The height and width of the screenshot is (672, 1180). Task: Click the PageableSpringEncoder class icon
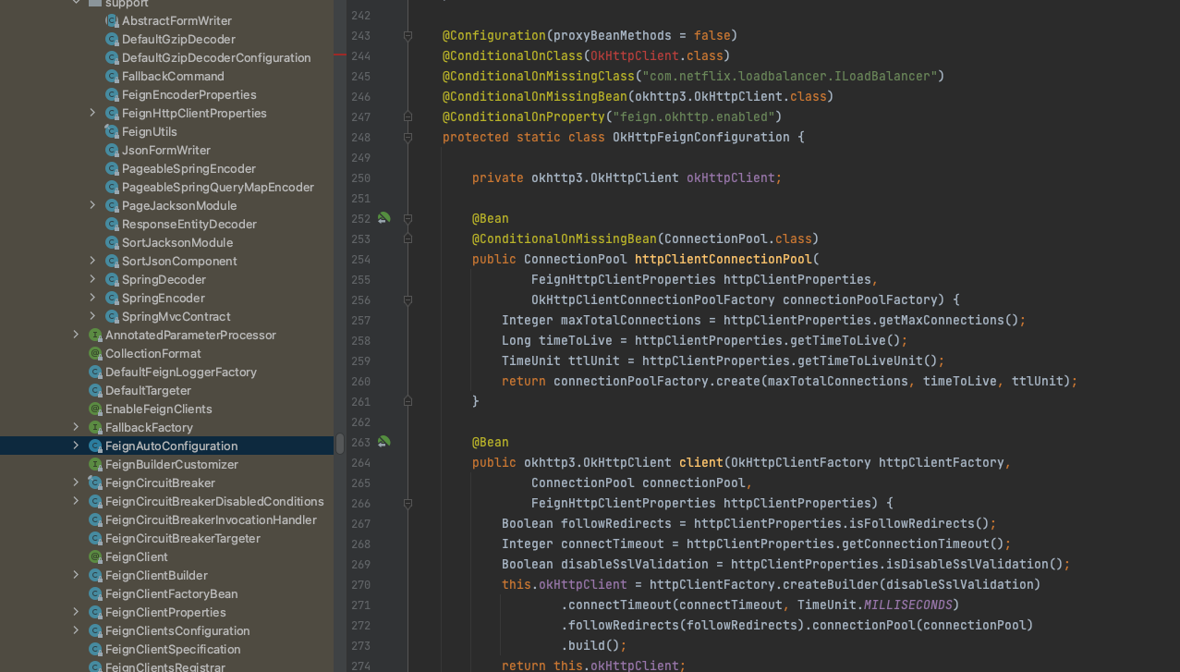pos(112,168)
